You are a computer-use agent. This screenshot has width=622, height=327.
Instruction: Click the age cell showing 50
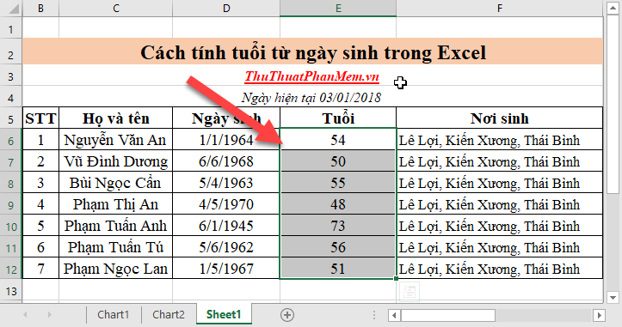[338, 160]
